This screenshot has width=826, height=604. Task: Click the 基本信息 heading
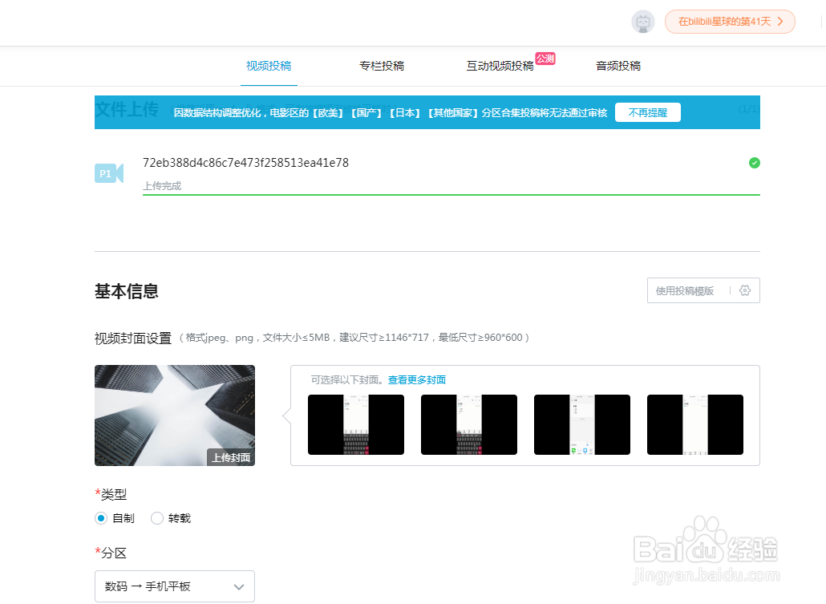pos(127,291)
